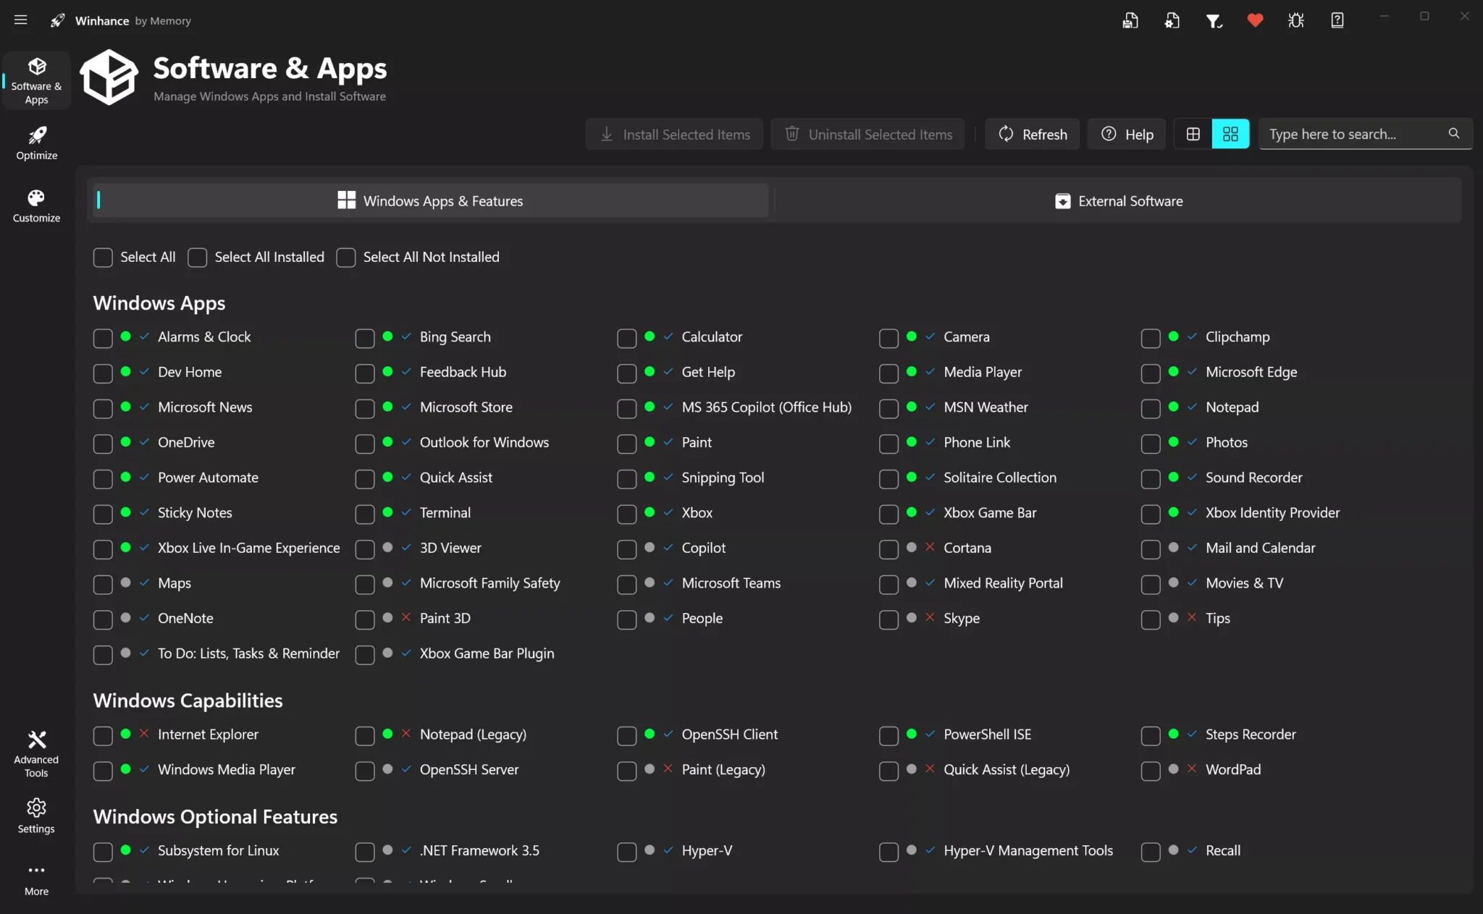Screen dimensions: 1483x914
Task: Click the Hyper-V Management Tools label
Action: coord(1028,850)
